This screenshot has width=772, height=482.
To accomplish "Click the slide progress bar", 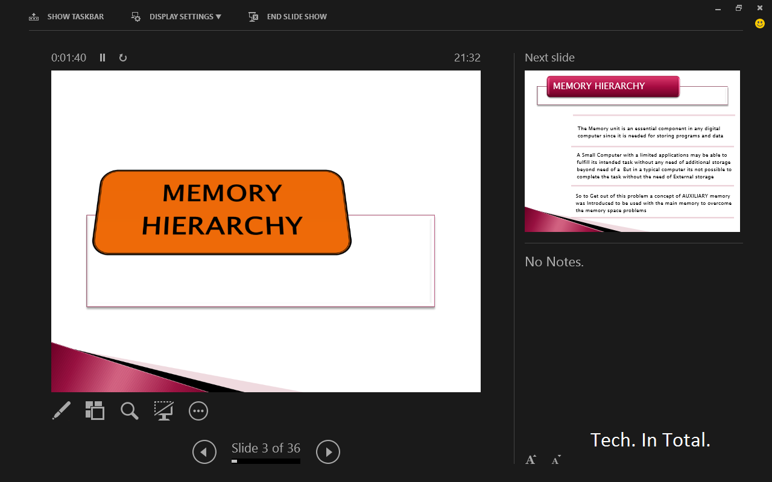I will pyautogui.click(x=265, y=460).
